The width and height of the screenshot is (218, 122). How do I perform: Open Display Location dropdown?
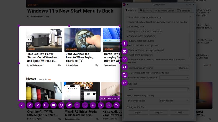[174, 101]
